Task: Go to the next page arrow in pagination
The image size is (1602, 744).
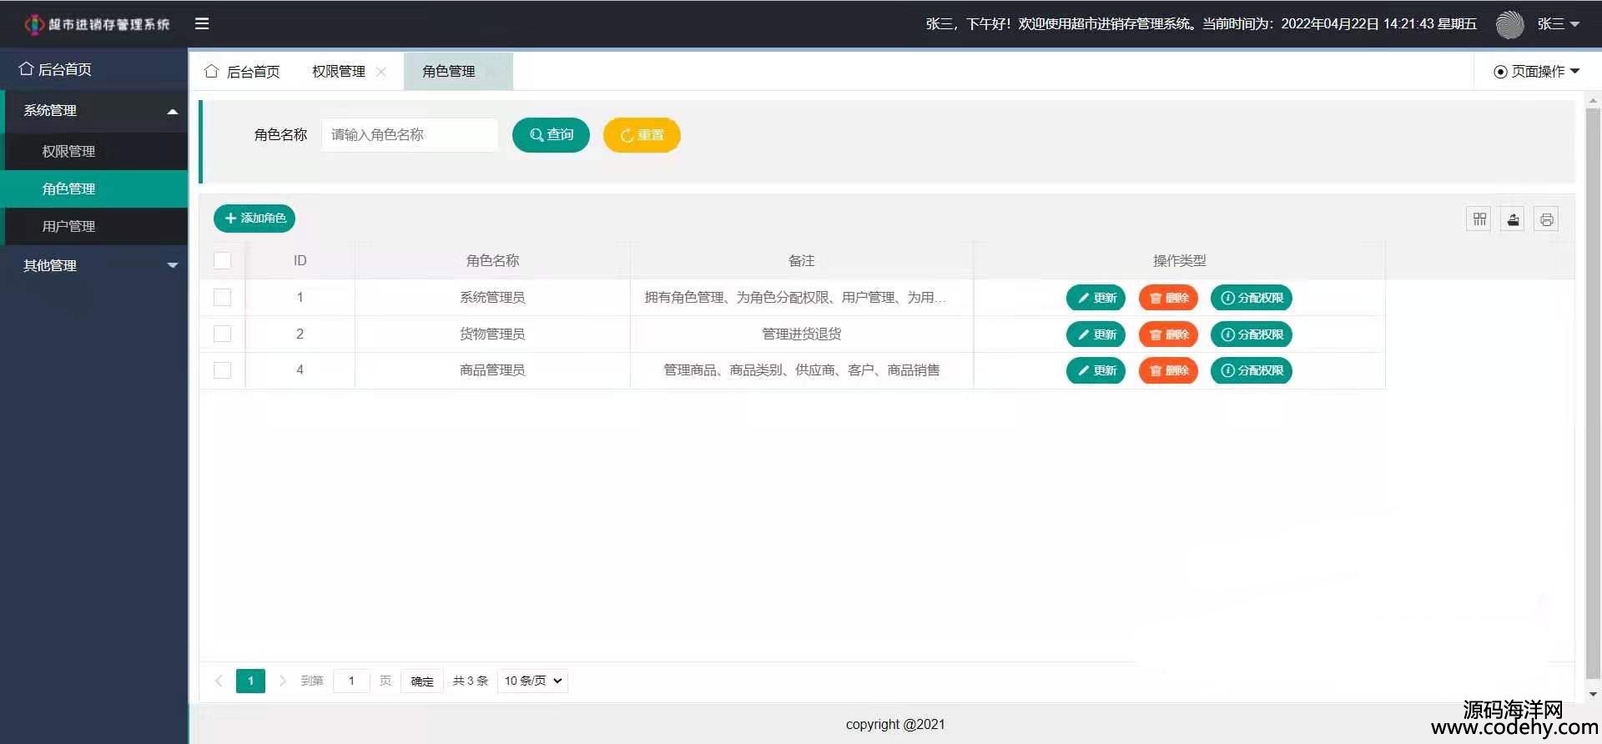Action: pos(283,681)
